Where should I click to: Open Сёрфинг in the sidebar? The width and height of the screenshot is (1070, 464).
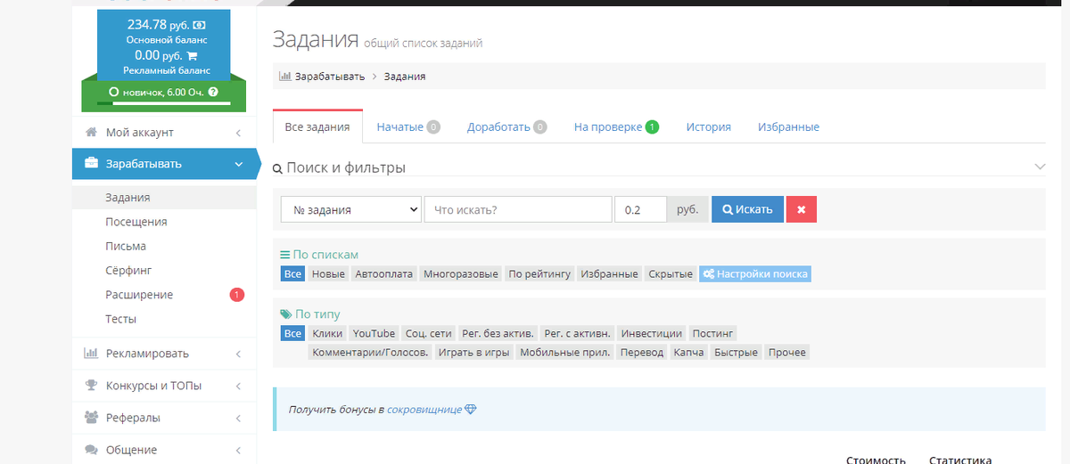click(x=128, y=270)
